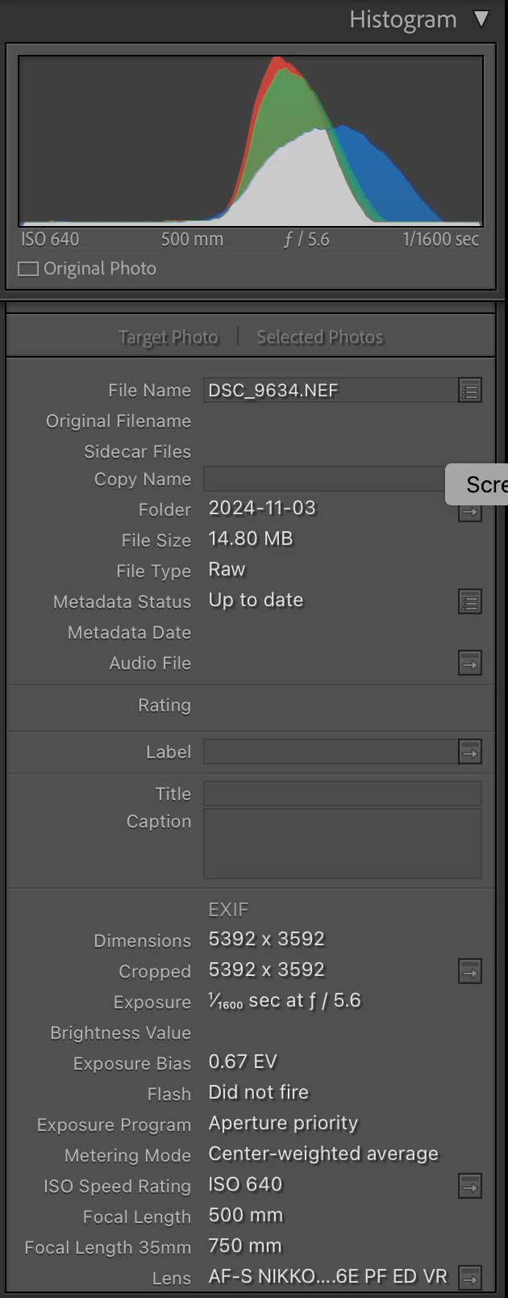Screen dimensions: 508x1298
Task: Click the Label input field
Action: tap(331, 752)
